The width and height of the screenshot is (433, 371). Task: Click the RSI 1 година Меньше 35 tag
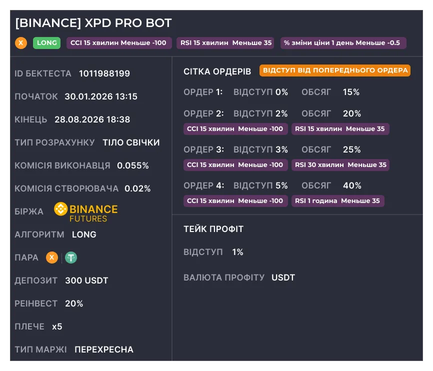click(x=337, y=201)
